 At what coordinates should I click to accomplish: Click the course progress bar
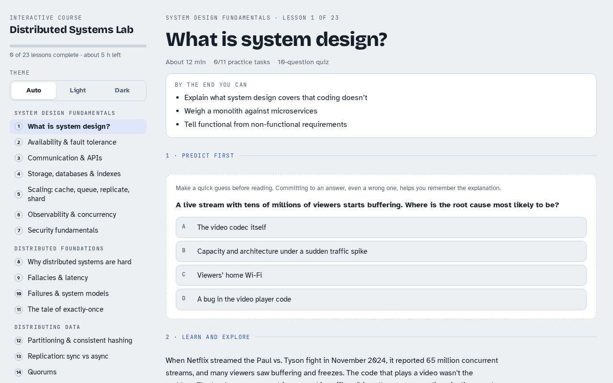78,46
